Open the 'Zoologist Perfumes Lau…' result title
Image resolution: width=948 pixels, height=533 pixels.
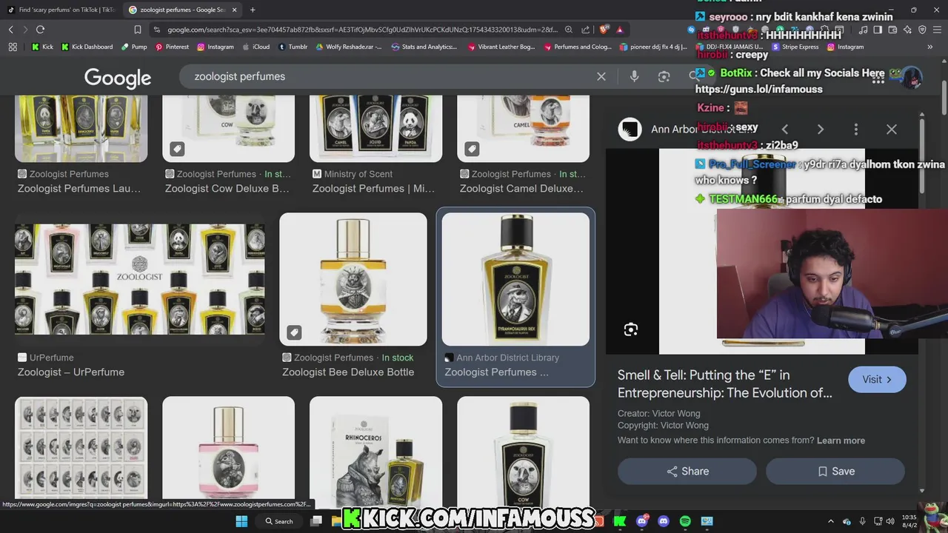point(79,188)
